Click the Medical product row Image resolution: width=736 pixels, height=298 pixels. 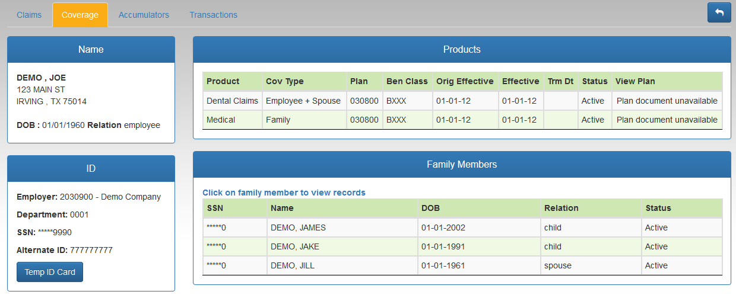(x=462, y=120)
